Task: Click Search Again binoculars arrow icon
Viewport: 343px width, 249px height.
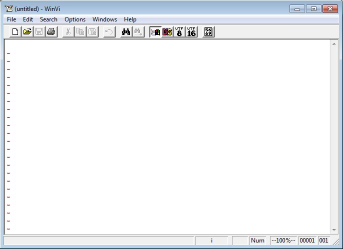Action: tap(138, 32)
